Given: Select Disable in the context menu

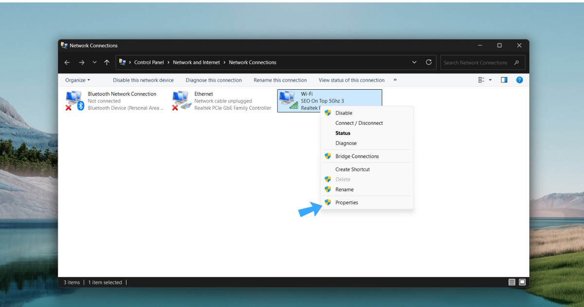Looking at the screenshot, I should [344, 113].
